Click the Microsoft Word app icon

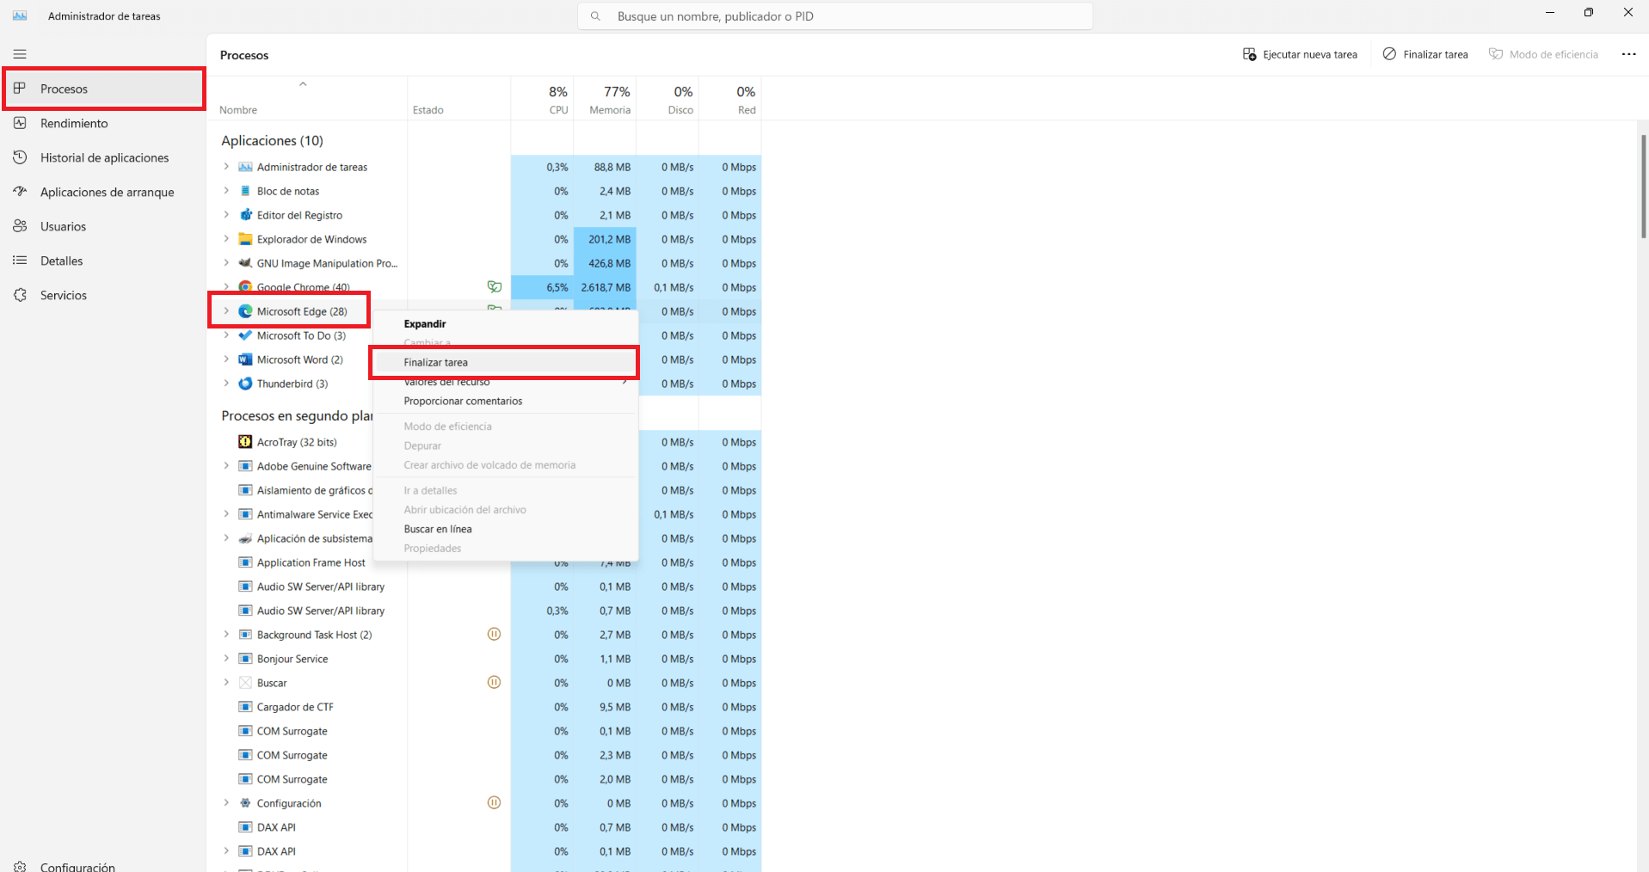click(x=245, y=359)
